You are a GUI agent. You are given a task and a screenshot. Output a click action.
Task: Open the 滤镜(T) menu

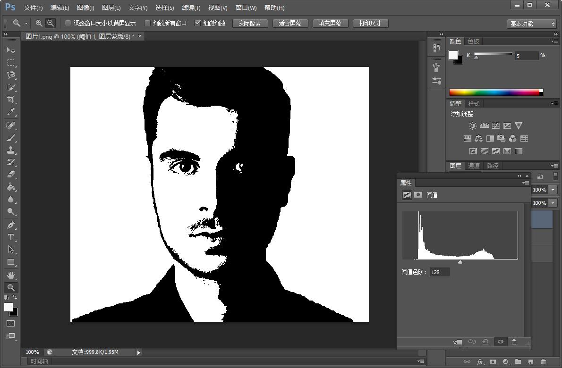pyautogui.click(x=191, y=8)
